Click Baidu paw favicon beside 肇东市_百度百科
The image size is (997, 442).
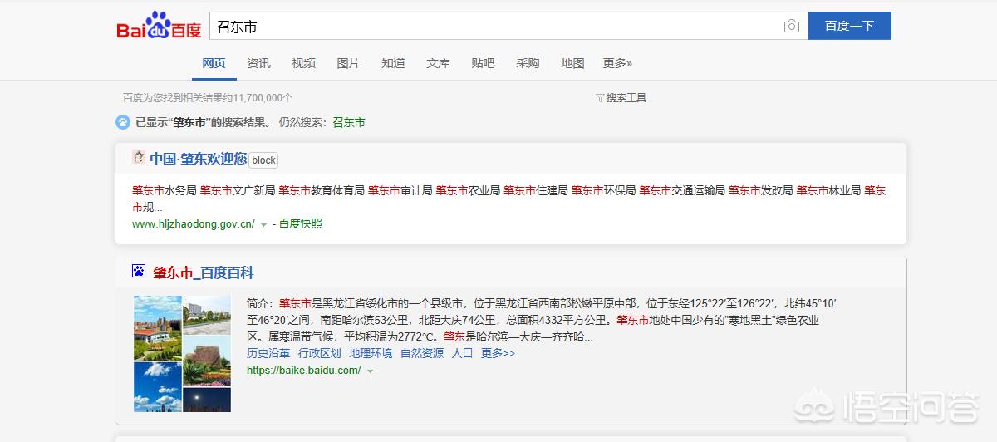[x=139, y=272]
